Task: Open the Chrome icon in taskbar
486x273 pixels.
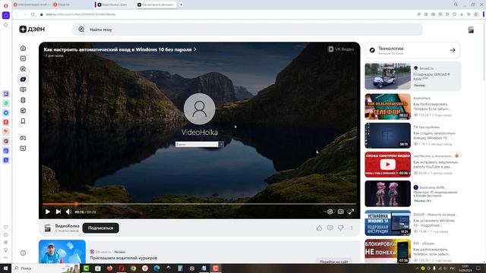Action: (x=134, y=268)
